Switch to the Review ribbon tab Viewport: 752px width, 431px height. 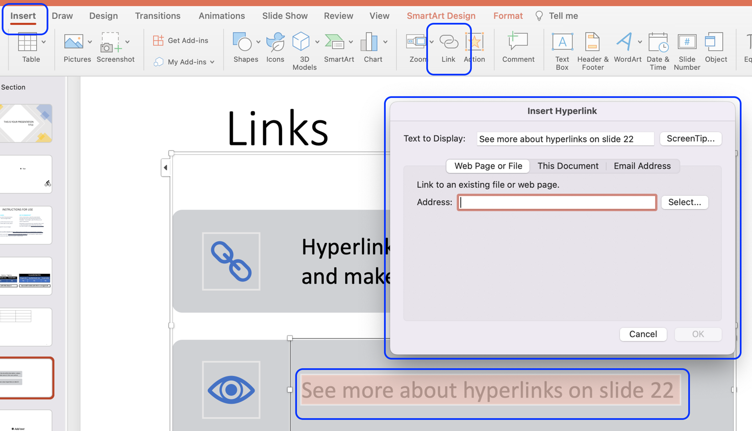tap(338, 15)
